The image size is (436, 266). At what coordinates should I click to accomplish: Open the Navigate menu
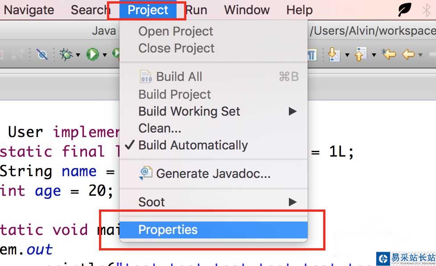(x=29, y=10)
